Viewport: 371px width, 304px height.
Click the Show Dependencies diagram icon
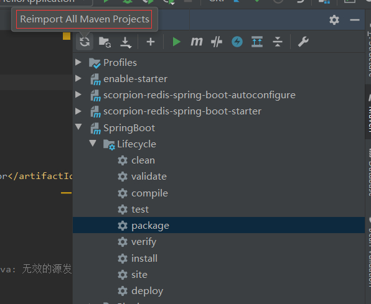pyautogui.click(x=257, y=42)
